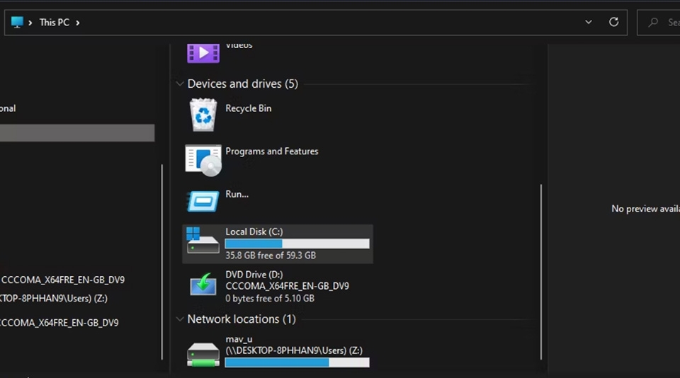The height and width of the screenshot is (378, 680).
Task: Open the Recycle Bin icon
Action: 203,115
